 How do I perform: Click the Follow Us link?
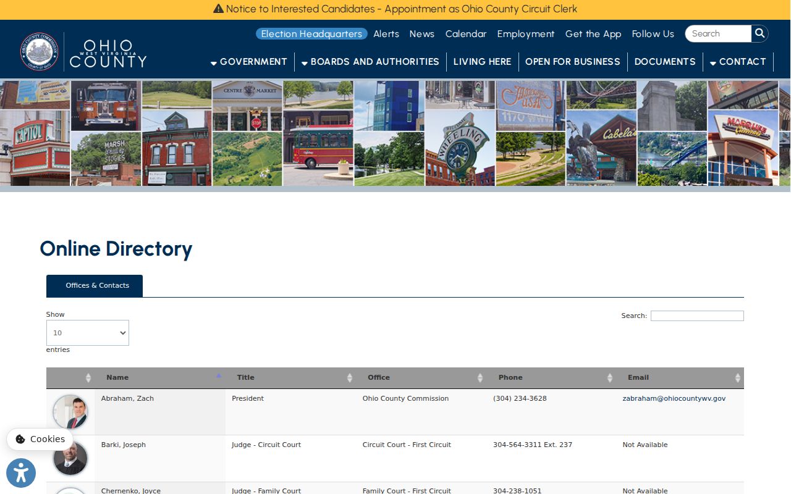tap(653, 34)
